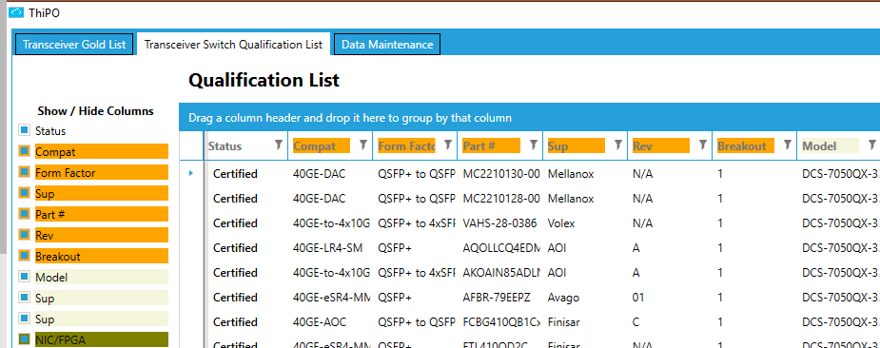The width and height of the screenshot is (880, 348).
Task: Select the Transceiver Switch Qualification List tab
Action: 233,45
